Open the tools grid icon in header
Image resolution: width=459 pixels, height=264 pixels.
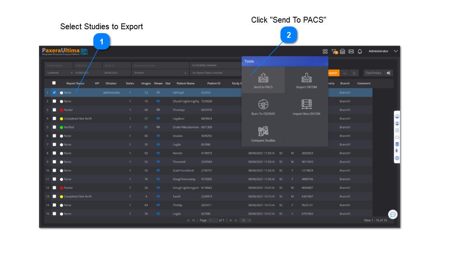pos(325,51)
